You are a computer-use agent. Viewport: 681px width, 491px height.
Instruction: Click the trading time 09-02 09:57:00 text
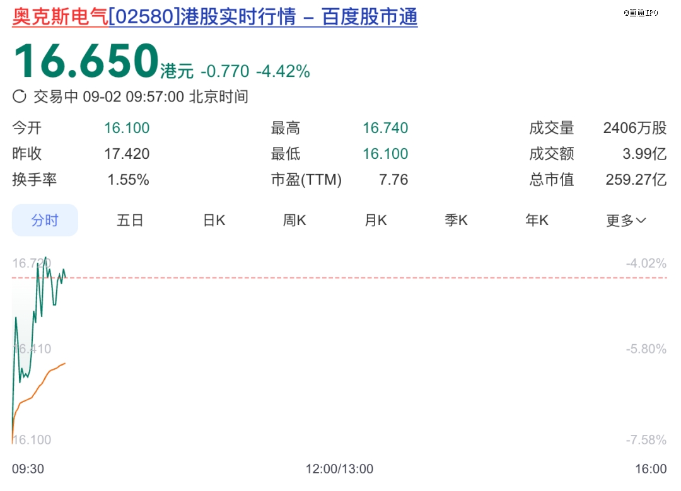tap(133, 96)
